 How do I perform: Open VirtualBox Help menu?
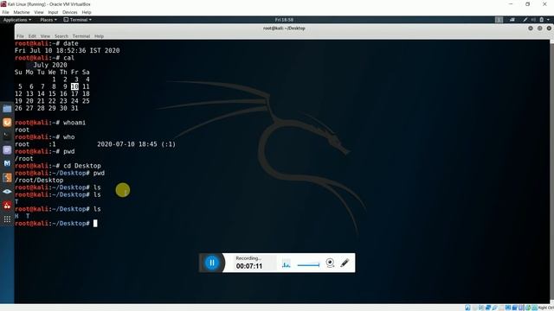pyautogui.click(x=87, y=12)
